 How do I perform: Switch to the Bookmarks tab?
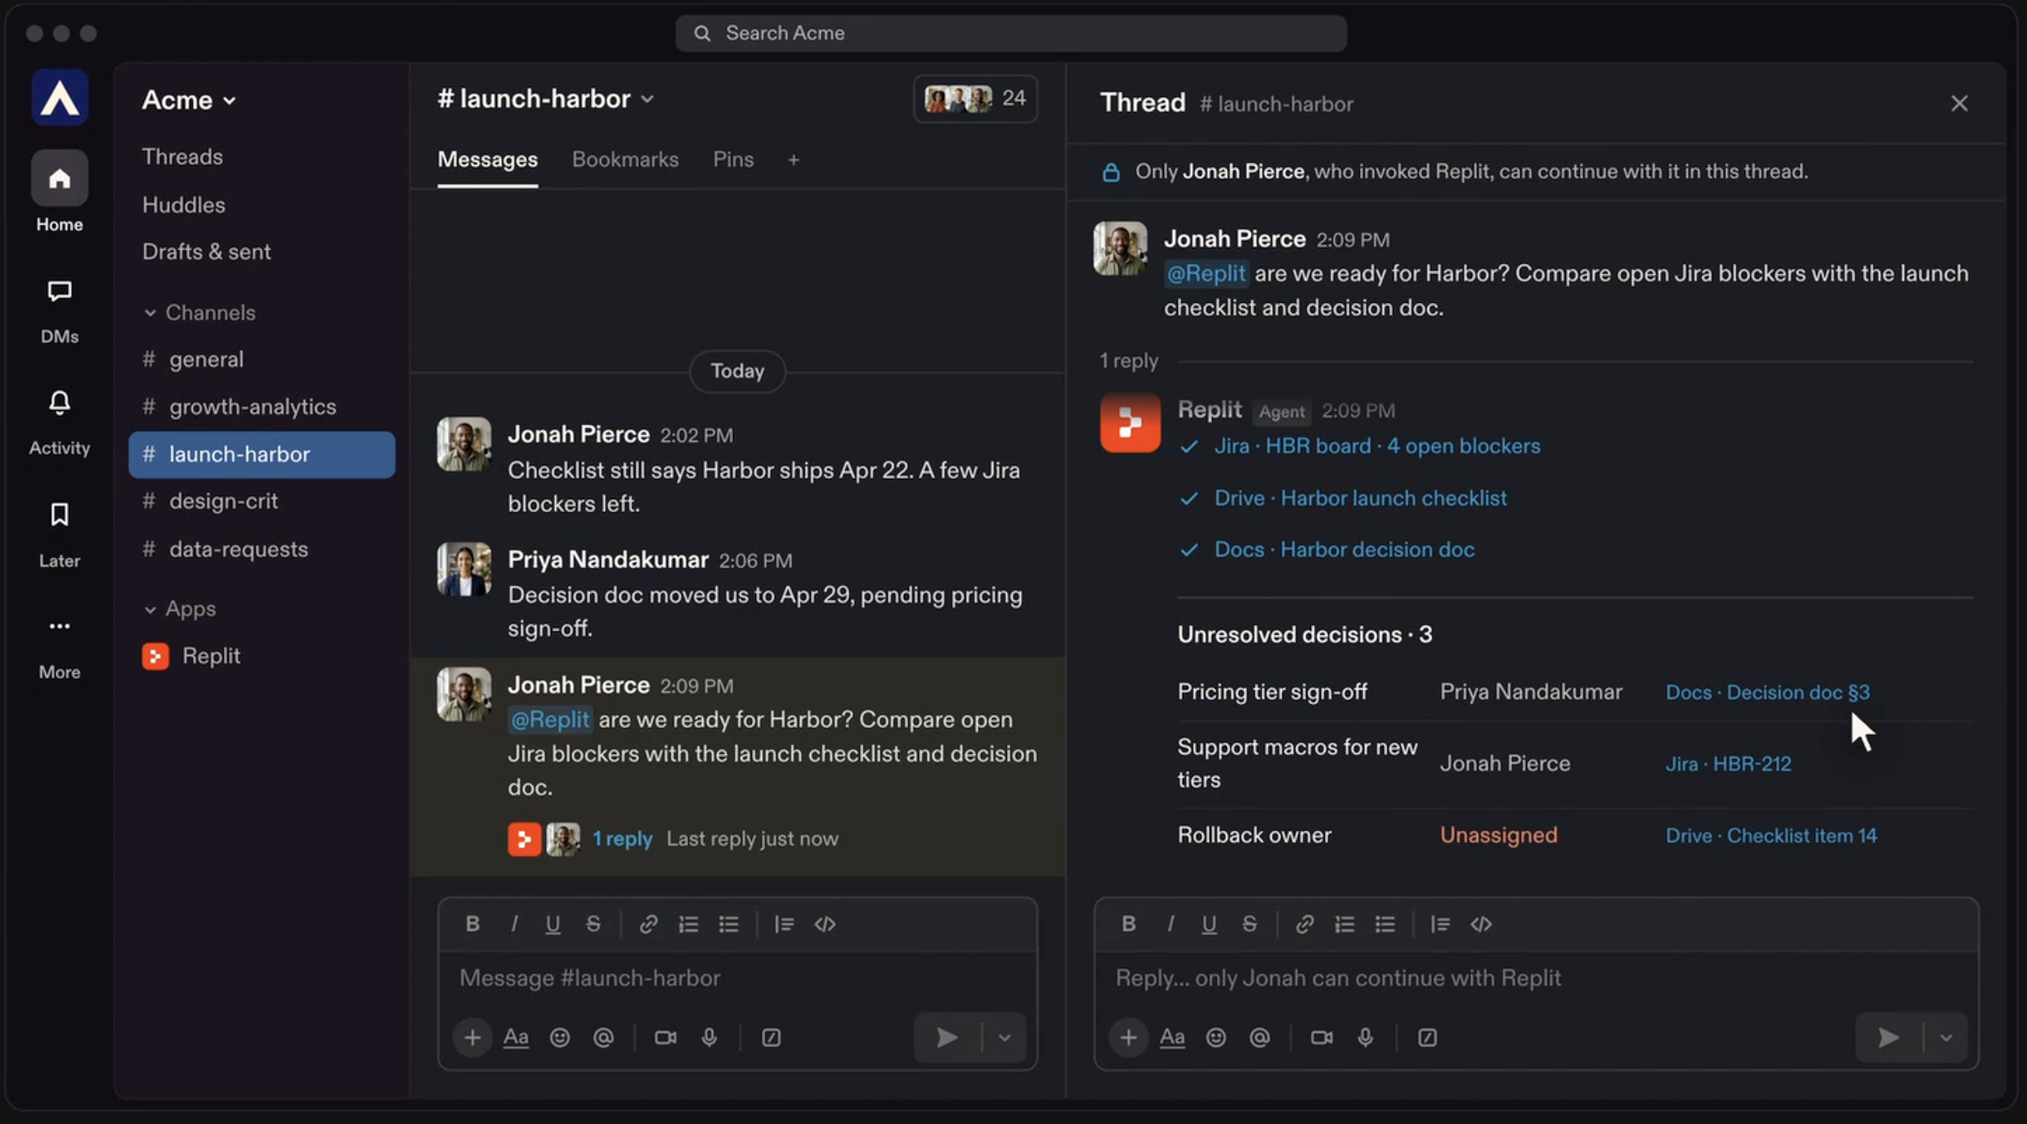[x=625, y=159]
